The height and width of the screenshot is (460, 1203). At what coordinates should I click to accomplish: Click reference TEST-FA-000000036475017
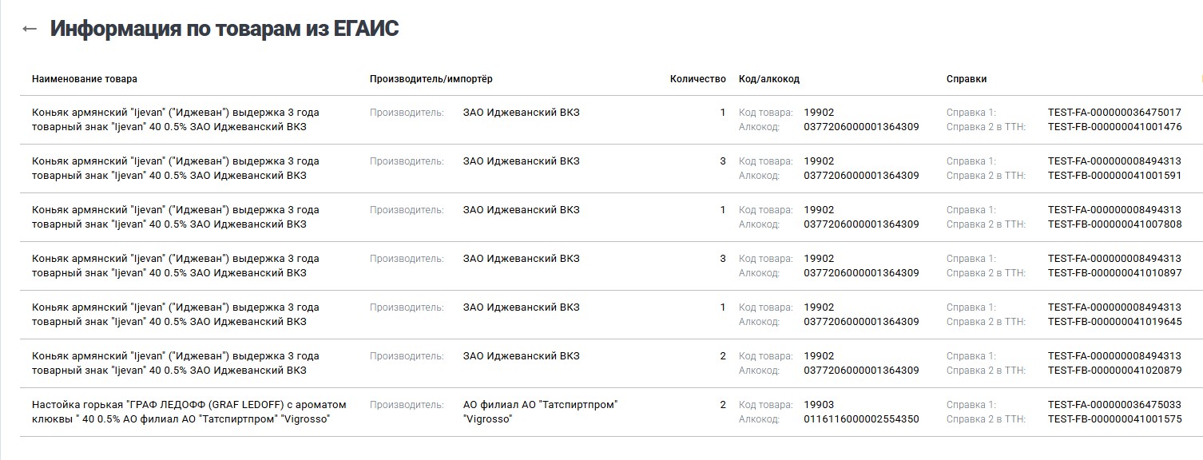click(x=1114, y=113)
